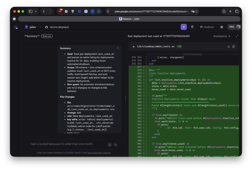Click Download zip button
252x170 pixels.
222,36
